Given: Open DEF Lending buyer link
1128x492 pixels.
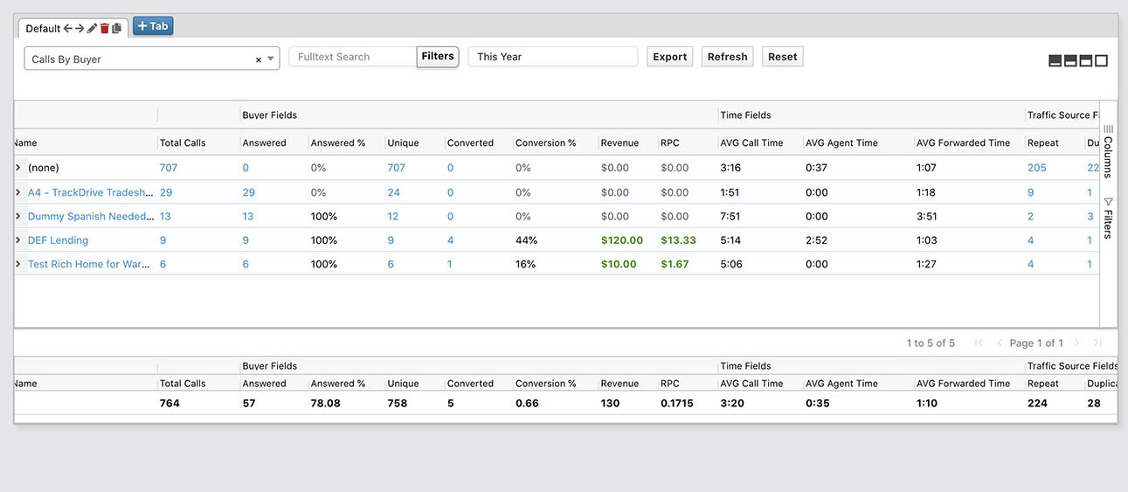Looking at the screenshot, I should tap(58, 240).
